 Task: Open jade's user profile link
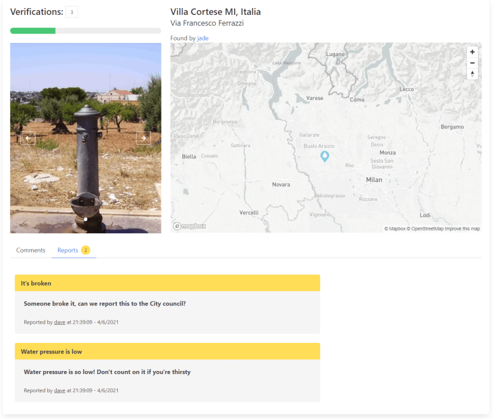pyautogui.click(x=203, y=38)
